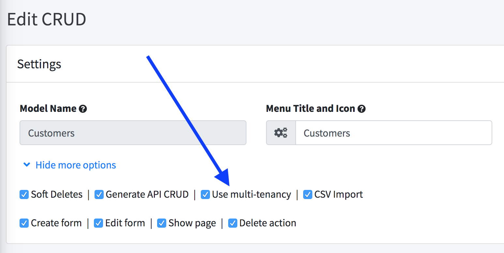Viewport: 504px width, 253px height.
Task: Toggle the Create form checkbox
Action: coord(24,223)
